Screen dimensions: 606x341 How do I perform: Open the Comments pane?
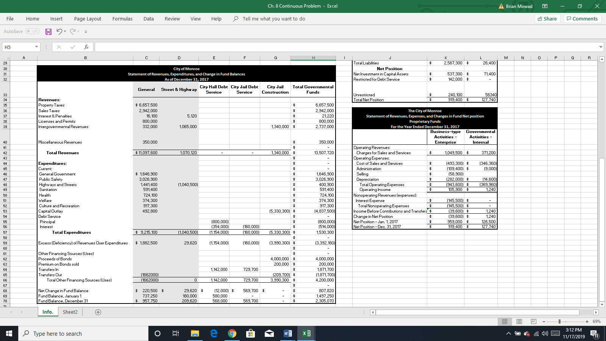coord(582,18)
